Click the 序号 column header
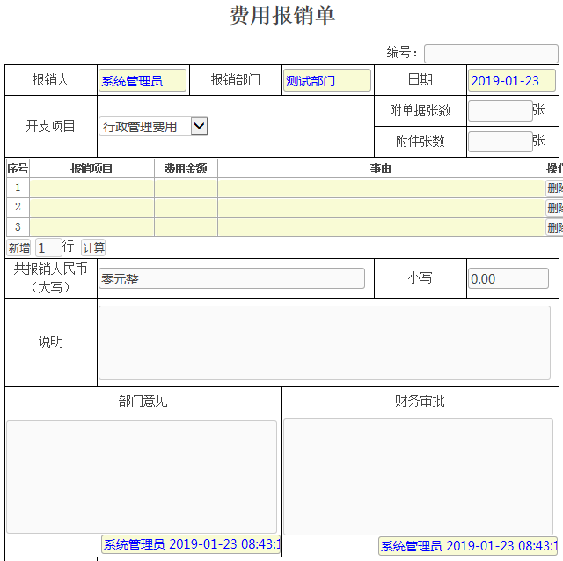 pos(18,168)
